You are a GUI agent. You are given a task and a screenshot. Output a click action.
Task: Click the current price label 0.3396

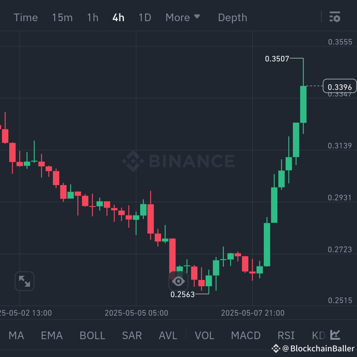point(340,86)
